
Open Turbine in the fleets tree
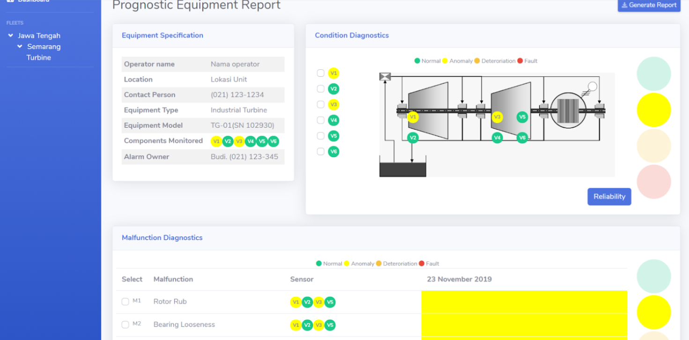pos(39,58)
